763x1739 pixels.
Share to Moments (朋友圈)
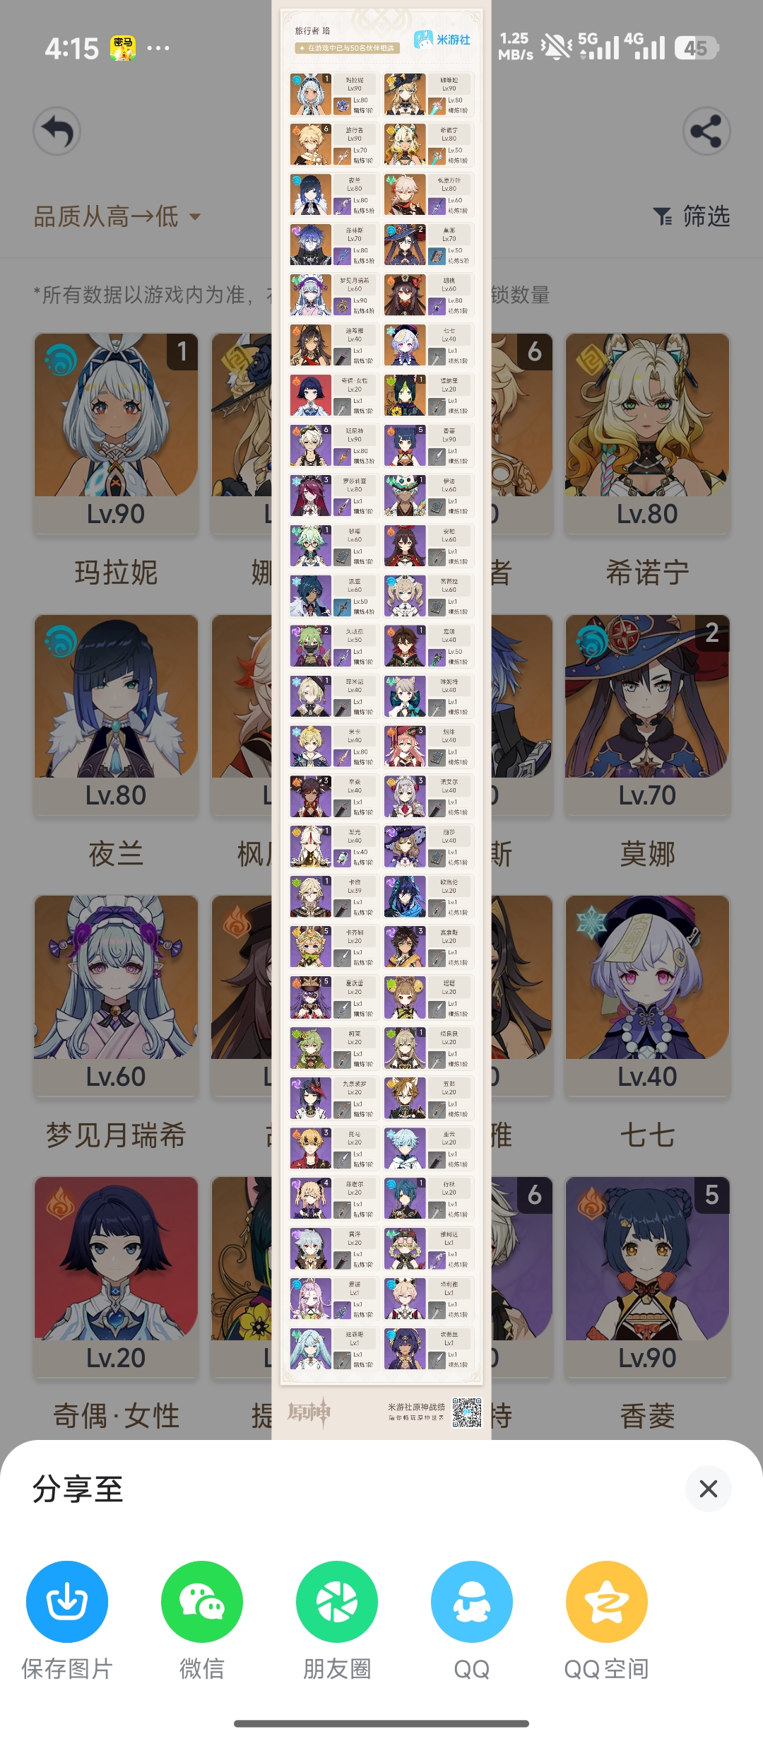[337, 1601]
